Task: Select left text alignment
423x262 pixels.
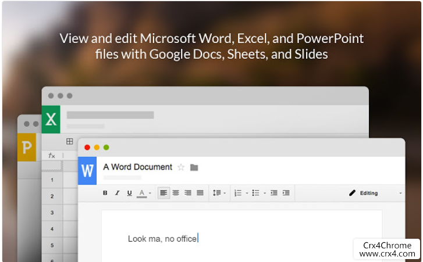Action: click(x=163, y=193)
